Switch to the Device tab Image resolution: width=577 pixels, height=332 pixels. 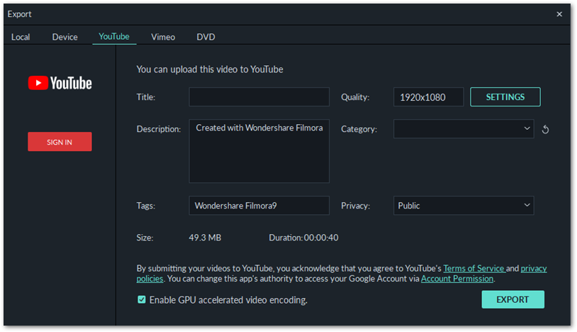(x=65, y=37)
